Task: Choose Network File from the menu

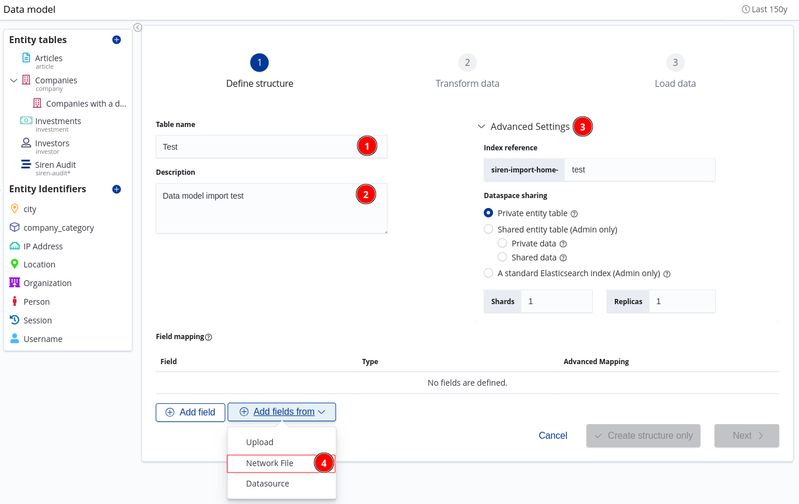Action: (x=269, y=463)
